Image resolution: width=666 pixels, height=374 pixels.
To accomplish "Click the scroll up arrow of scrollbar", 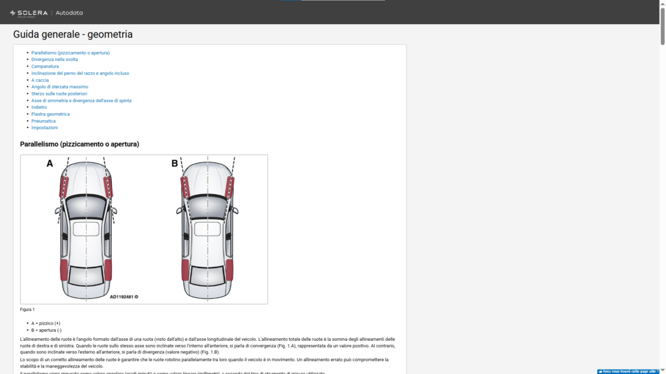I will pos(663,3).
